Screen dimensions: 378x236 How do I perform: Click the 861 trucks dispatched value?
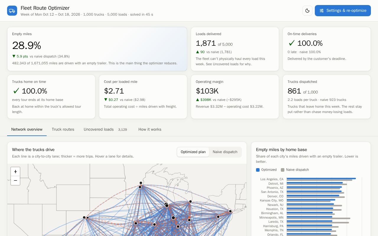(x=294, y=91)
